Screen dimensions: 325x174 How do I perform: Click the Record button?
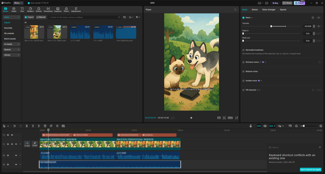point(41,17)
